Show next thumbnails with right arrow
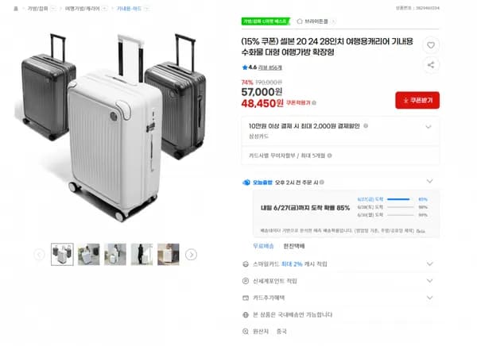The image size is (477, 346). pos(191,255)
